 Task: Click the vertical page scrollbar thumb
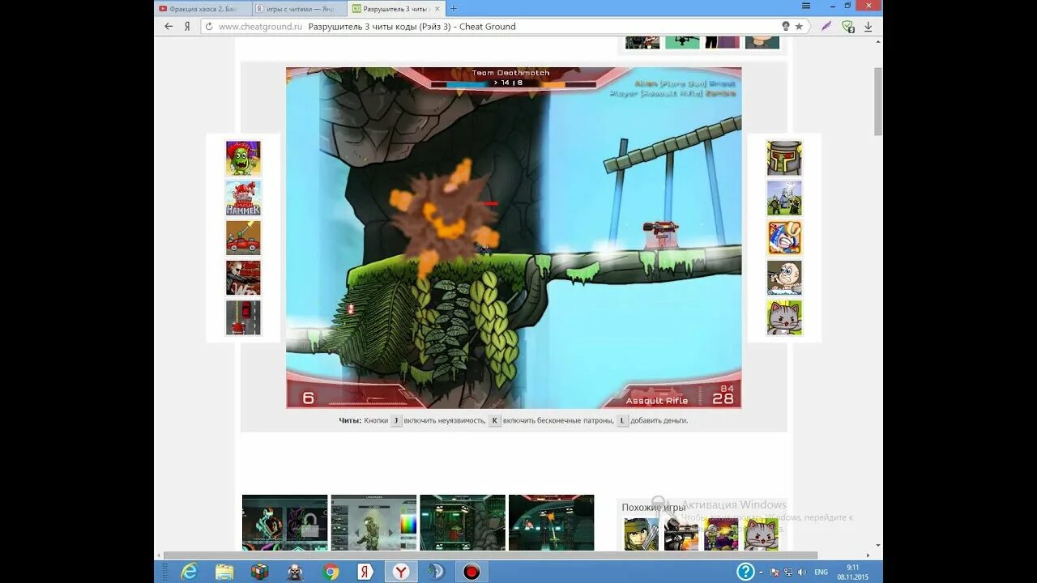point(877,100)
